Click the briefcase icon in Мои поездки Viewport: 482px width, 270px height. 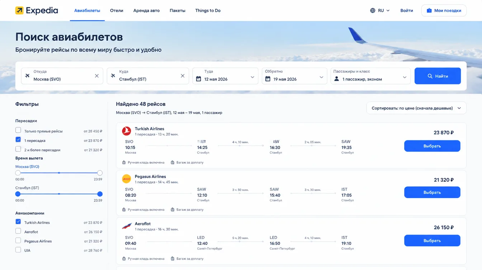coord(429,10)
